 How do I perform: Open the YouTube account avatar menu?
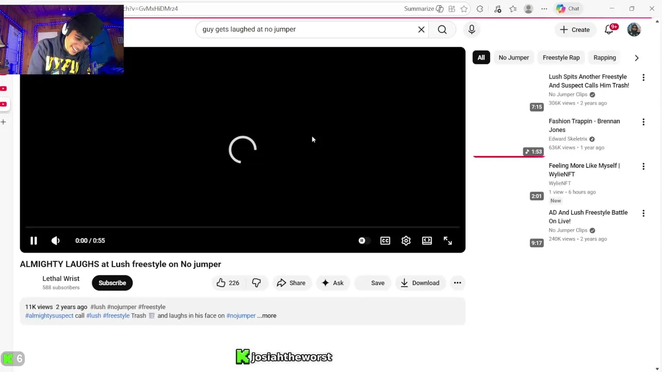coord(634,29)
